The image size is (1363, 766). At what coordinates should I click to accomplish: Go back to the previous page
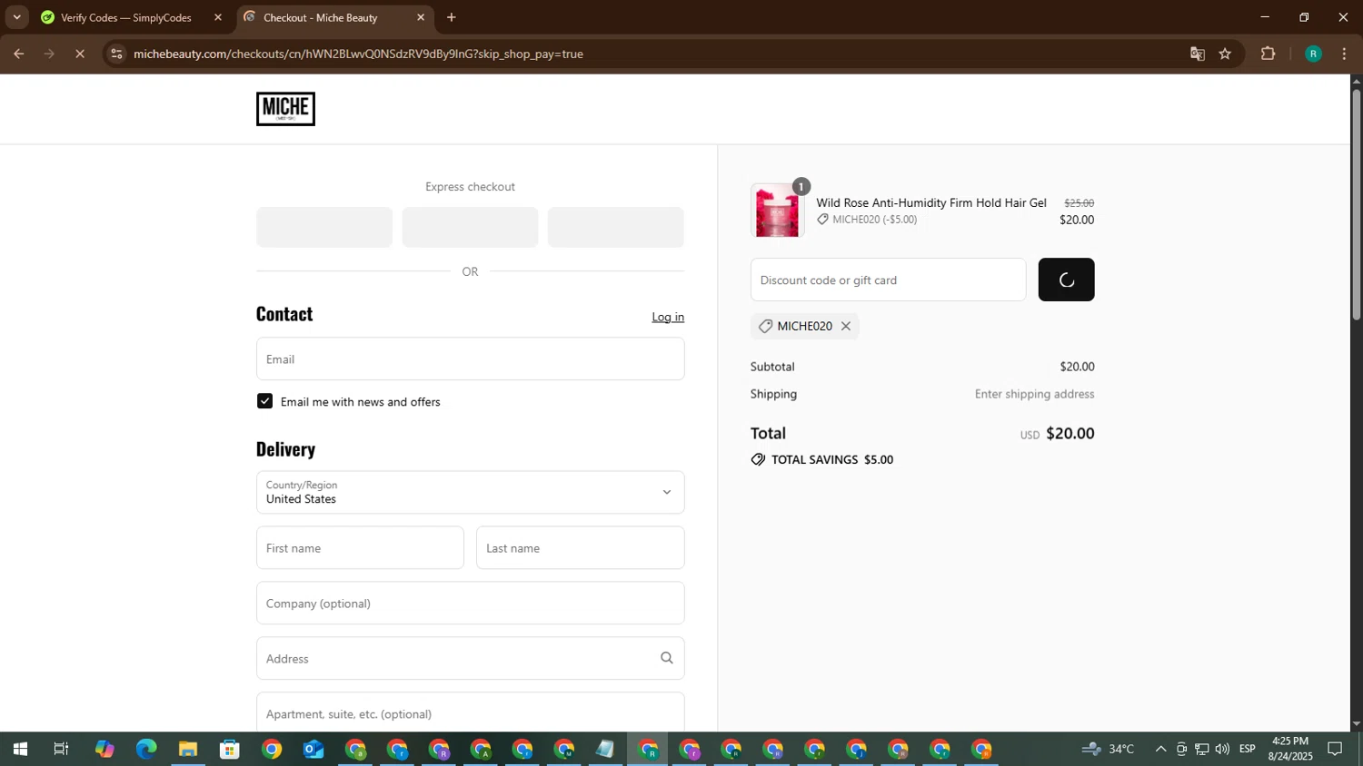(18, 54)
